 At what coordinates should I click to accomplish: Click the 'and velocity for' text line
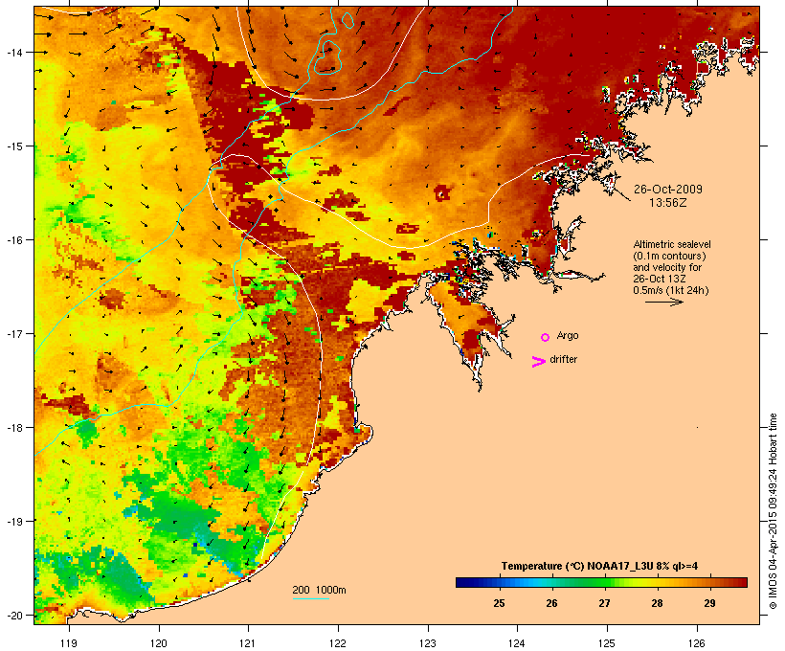667,267
